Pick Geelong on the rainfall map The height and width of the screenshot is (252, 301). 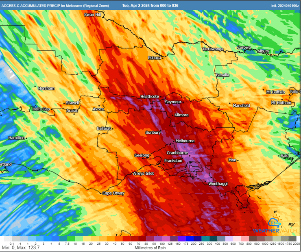(x=142, y=155)
